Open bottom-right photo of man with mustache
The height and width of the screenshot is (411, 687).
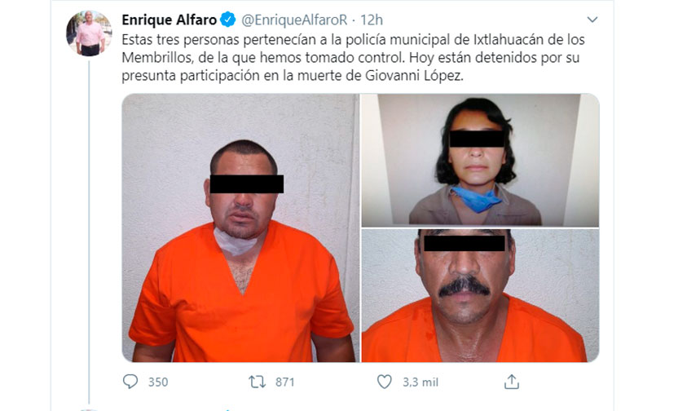480,295
